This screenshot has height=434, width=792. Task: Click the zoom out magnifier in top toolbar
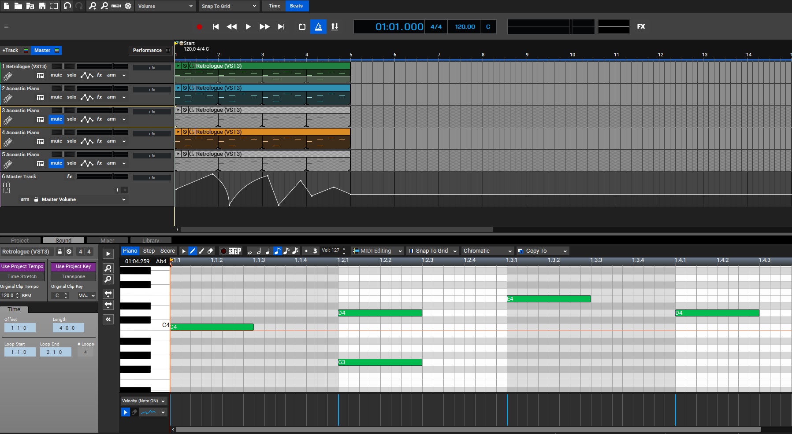point(104,6)
